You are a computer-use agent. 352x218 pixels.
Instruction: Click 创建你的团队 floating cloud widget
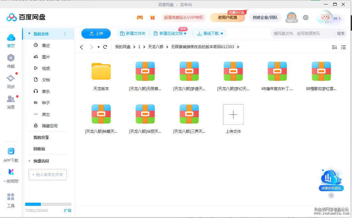pos(331,180)
